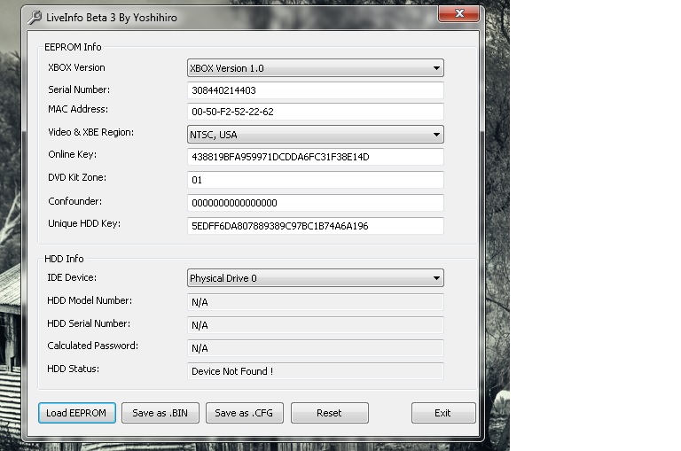Image resolution: width=681 pixels, height=451 pixels.
Task: Click the HDD Status field
Action: [316, 371]
